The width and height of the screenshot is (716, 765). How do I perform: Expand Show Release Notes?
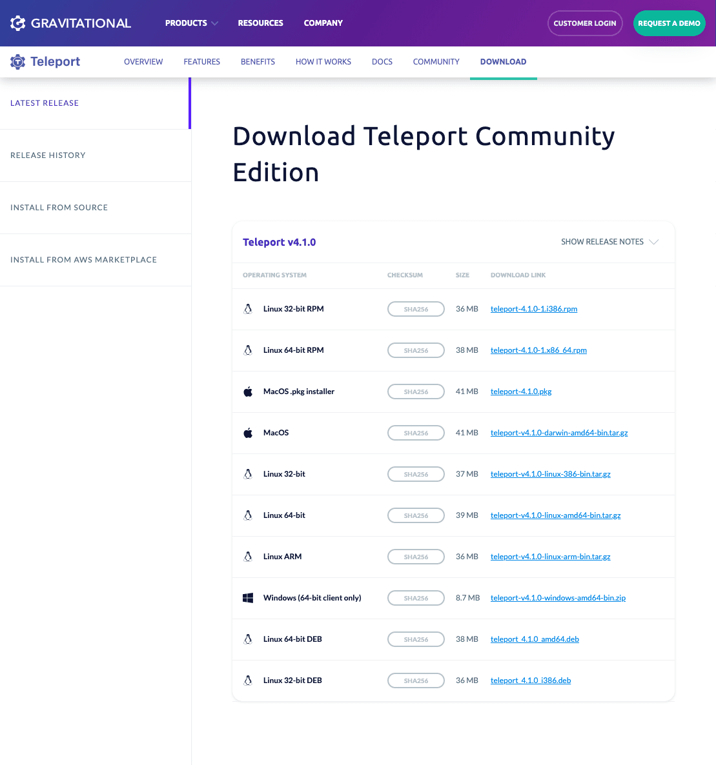[609, 242]
